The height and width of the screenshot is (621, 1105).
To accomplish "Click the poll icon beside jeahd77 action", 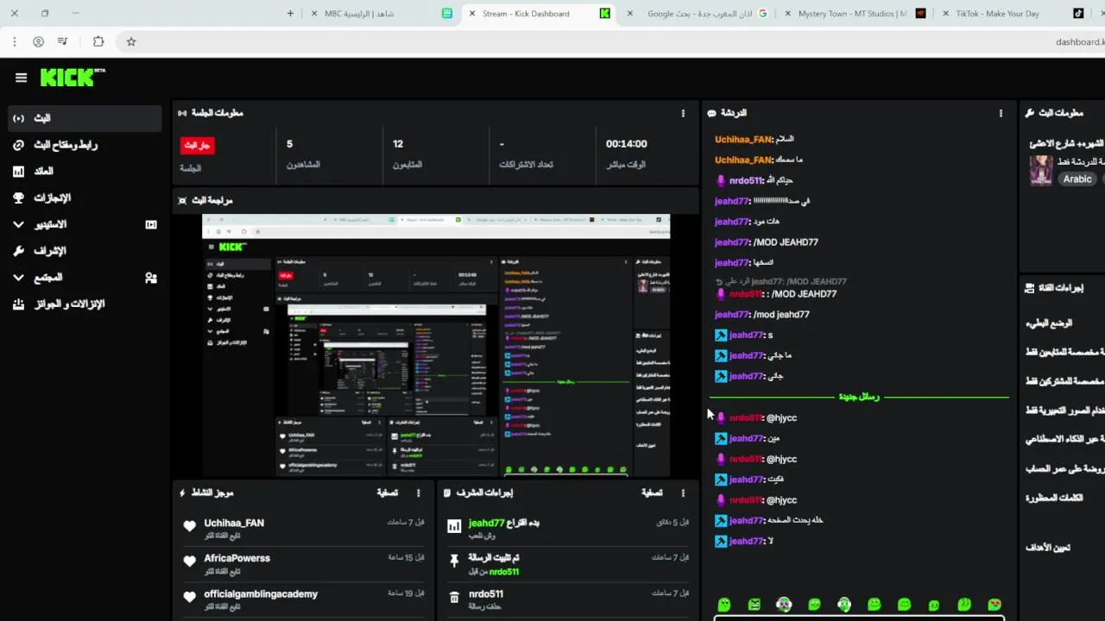I will pyautogui.click(x=454, y=526).
